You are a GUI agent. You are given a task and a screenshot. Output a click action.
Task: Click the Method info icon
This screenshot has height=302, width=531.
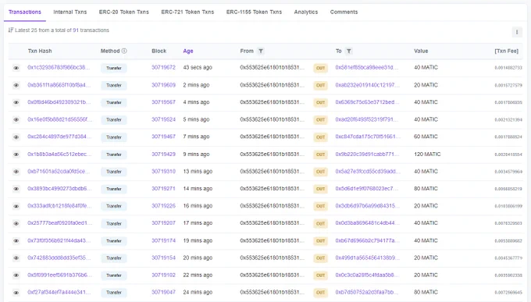[124, 51]
